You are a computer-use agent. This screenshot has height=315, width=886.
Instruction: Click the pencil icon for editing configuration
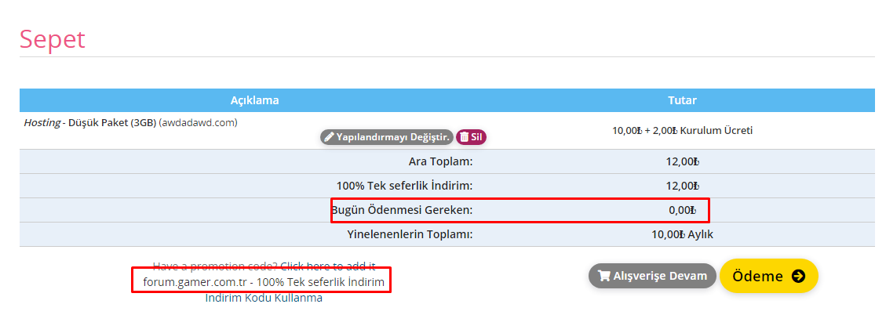(x=329, y=136)
